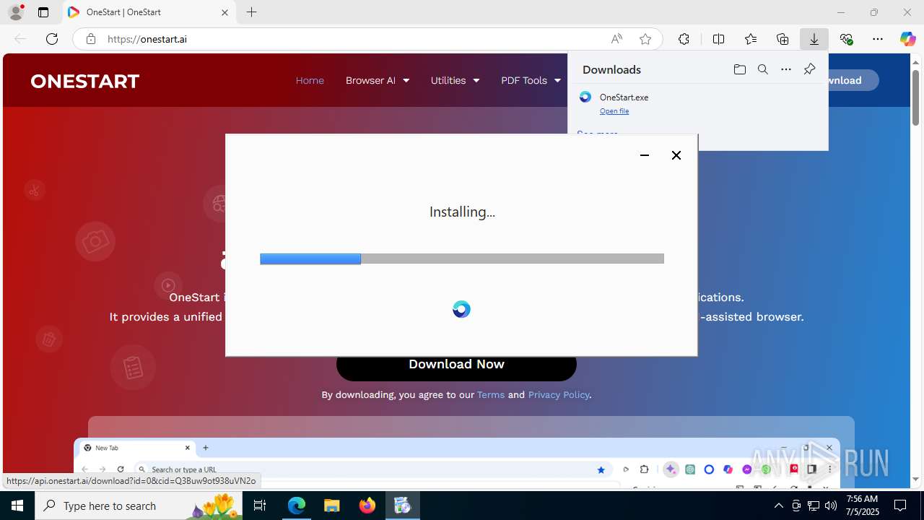
Task: Open the network icon in tray
Action: tap(813, 506)
